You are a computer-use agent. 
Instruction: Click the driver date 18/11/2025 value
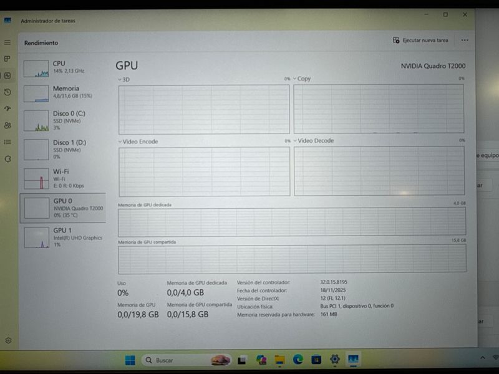333,290
